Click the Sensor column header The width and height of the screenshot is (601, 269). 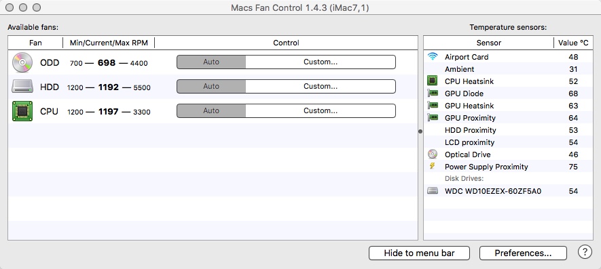pyautogui.click(x=489, y=43)
